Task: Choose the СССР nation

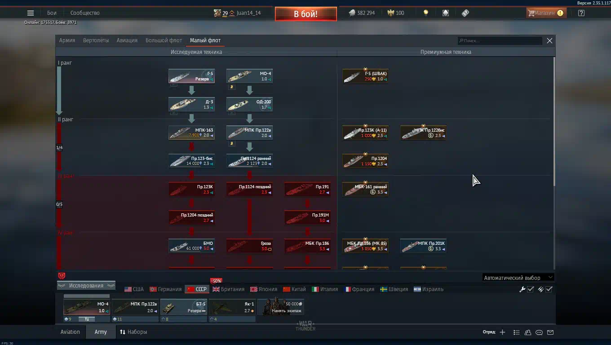Action: pos(197,289)
